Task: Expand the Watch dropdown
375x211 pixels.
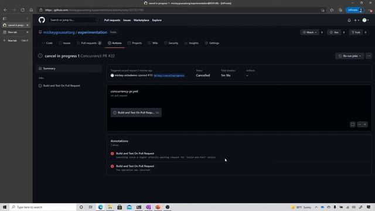Action: pyautogui.click(x=310, y=32)
